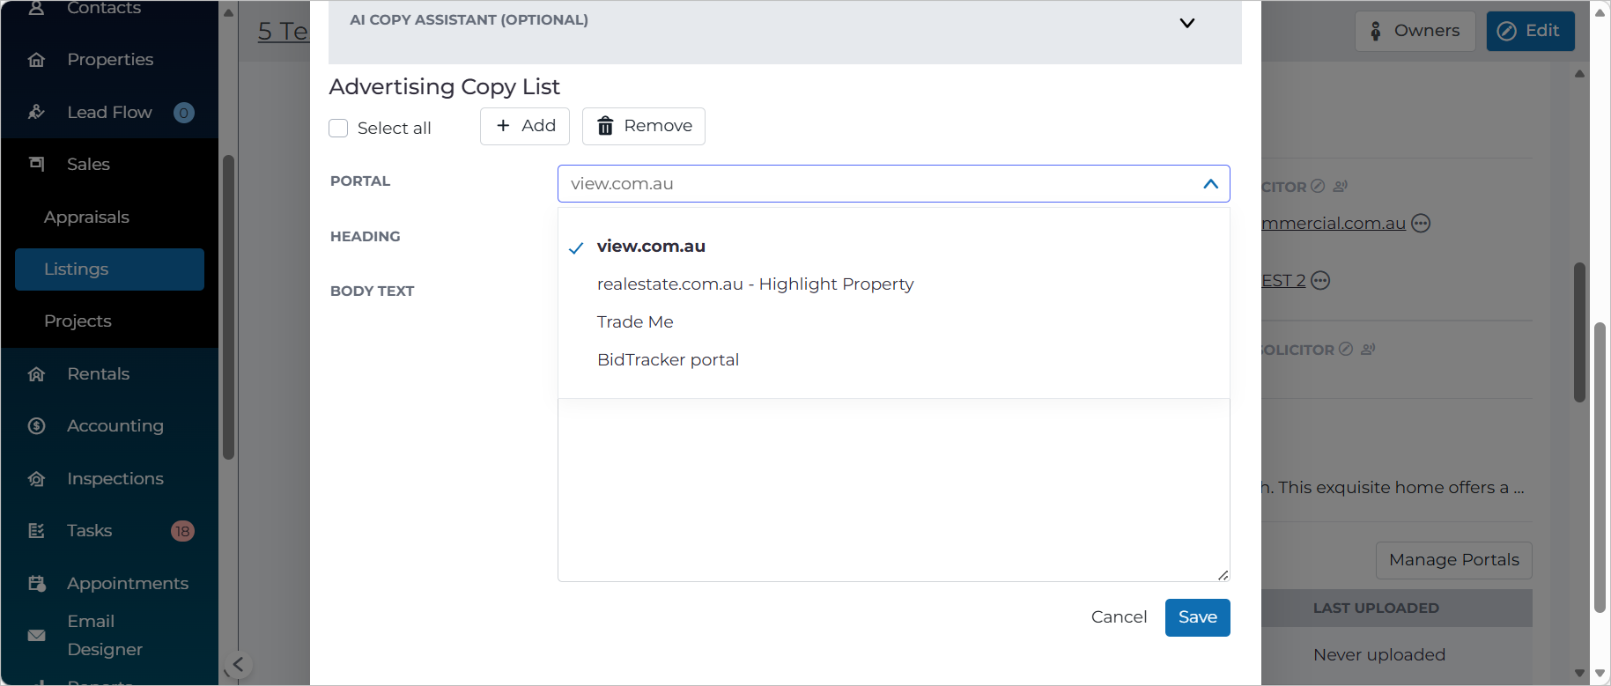Image resolution: width=1611 pixels, height=686 pixels.
Task: Click the Lead Flow icon
Action: point(36,112)
